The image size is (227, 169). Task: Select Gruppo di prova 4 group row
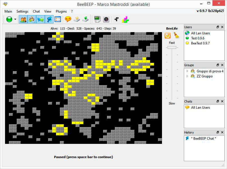tap(204, 71)
